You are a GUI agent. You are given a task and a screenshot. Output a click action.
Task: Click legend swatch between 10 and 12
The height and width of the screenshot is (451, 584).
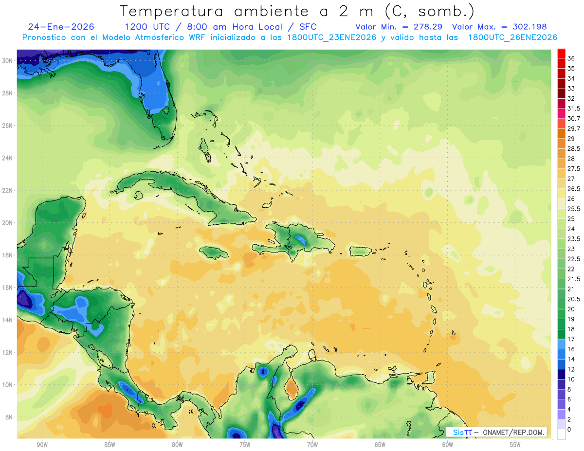point(561,374)
